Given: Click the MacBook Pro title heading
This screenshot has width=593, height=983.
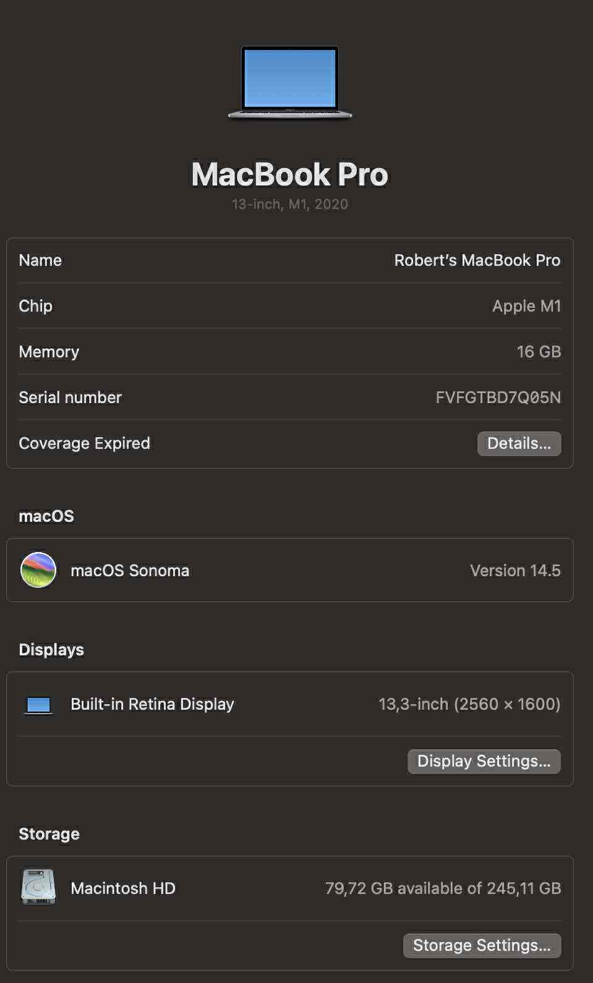Looking at the screenshot, I should (289, 174).
